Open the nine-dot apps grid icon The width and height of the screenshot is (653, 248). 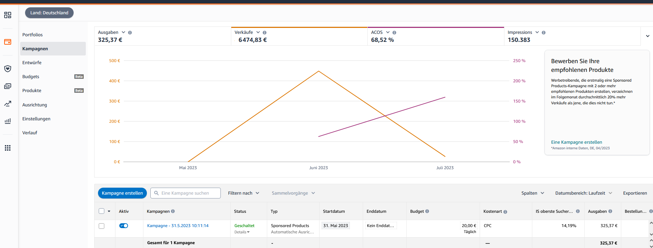pos(8,148)
